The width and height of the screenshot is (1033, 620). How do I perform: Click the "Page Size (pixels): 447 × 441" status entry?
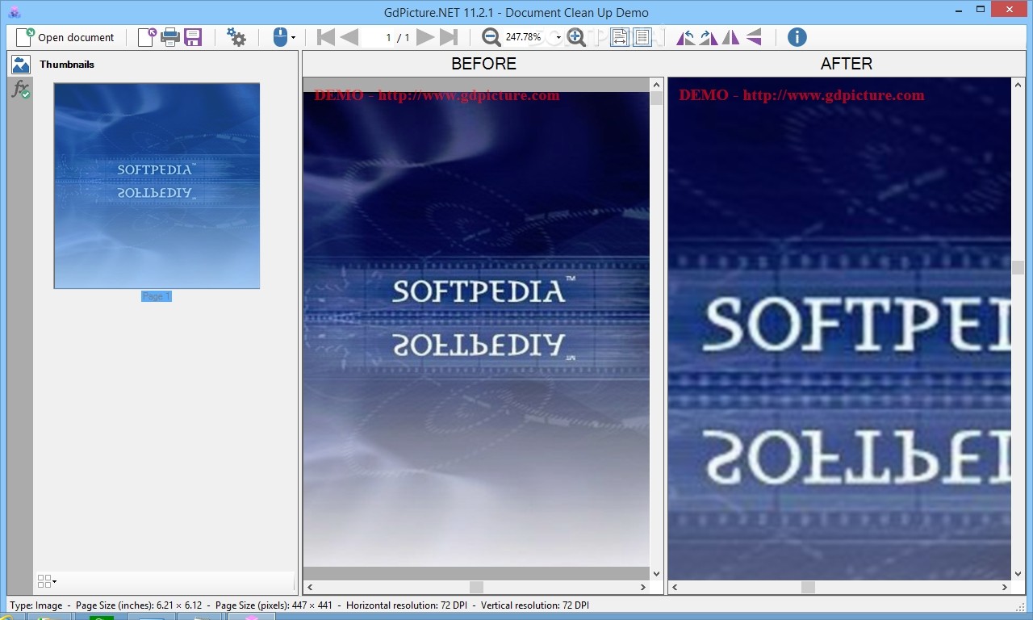pos(274,605)
